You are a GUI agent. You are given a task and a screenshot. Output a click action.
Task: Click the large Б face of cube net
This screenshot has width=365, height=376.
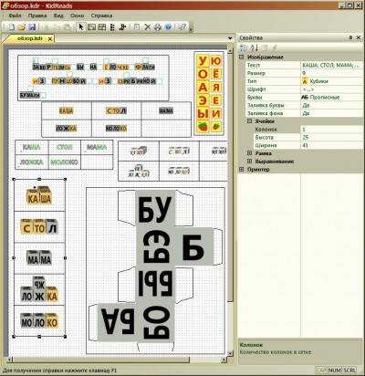(x=193, y=246)
